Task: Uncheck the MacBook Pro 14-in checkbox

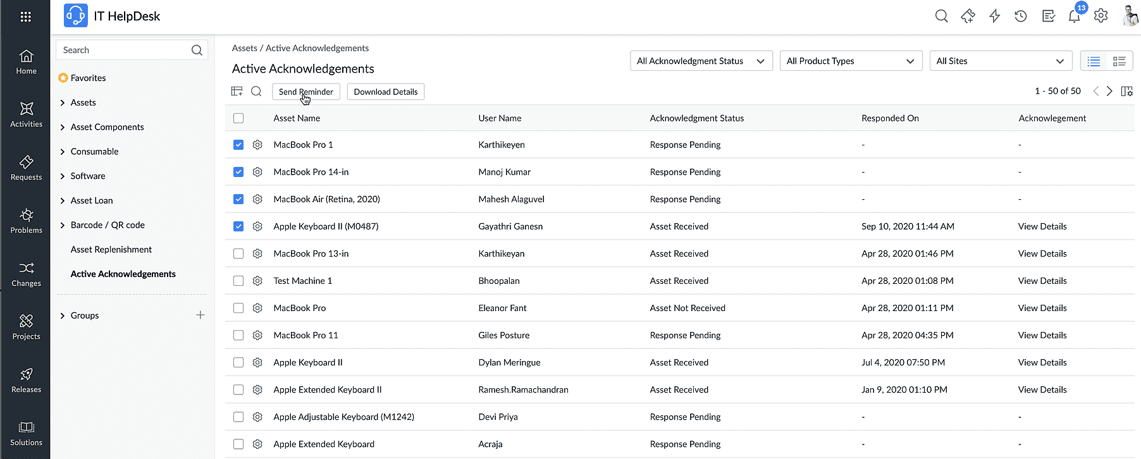Action: coord(238,172)
